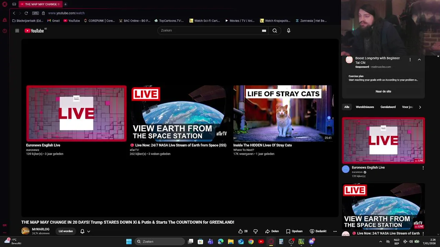Click the Bedankt thanks button
440x247 pixels.
coord(318,231)
